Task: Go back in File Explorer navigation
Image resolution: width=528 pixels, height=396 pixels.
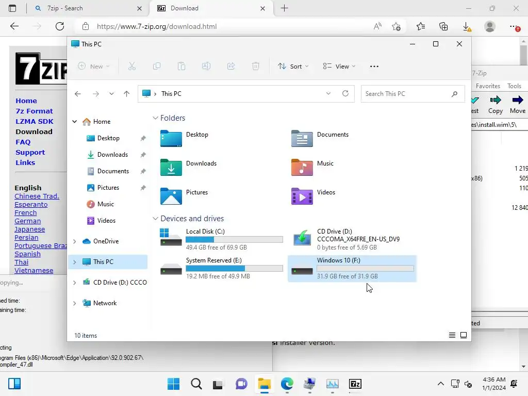Action: coord(77,94)
